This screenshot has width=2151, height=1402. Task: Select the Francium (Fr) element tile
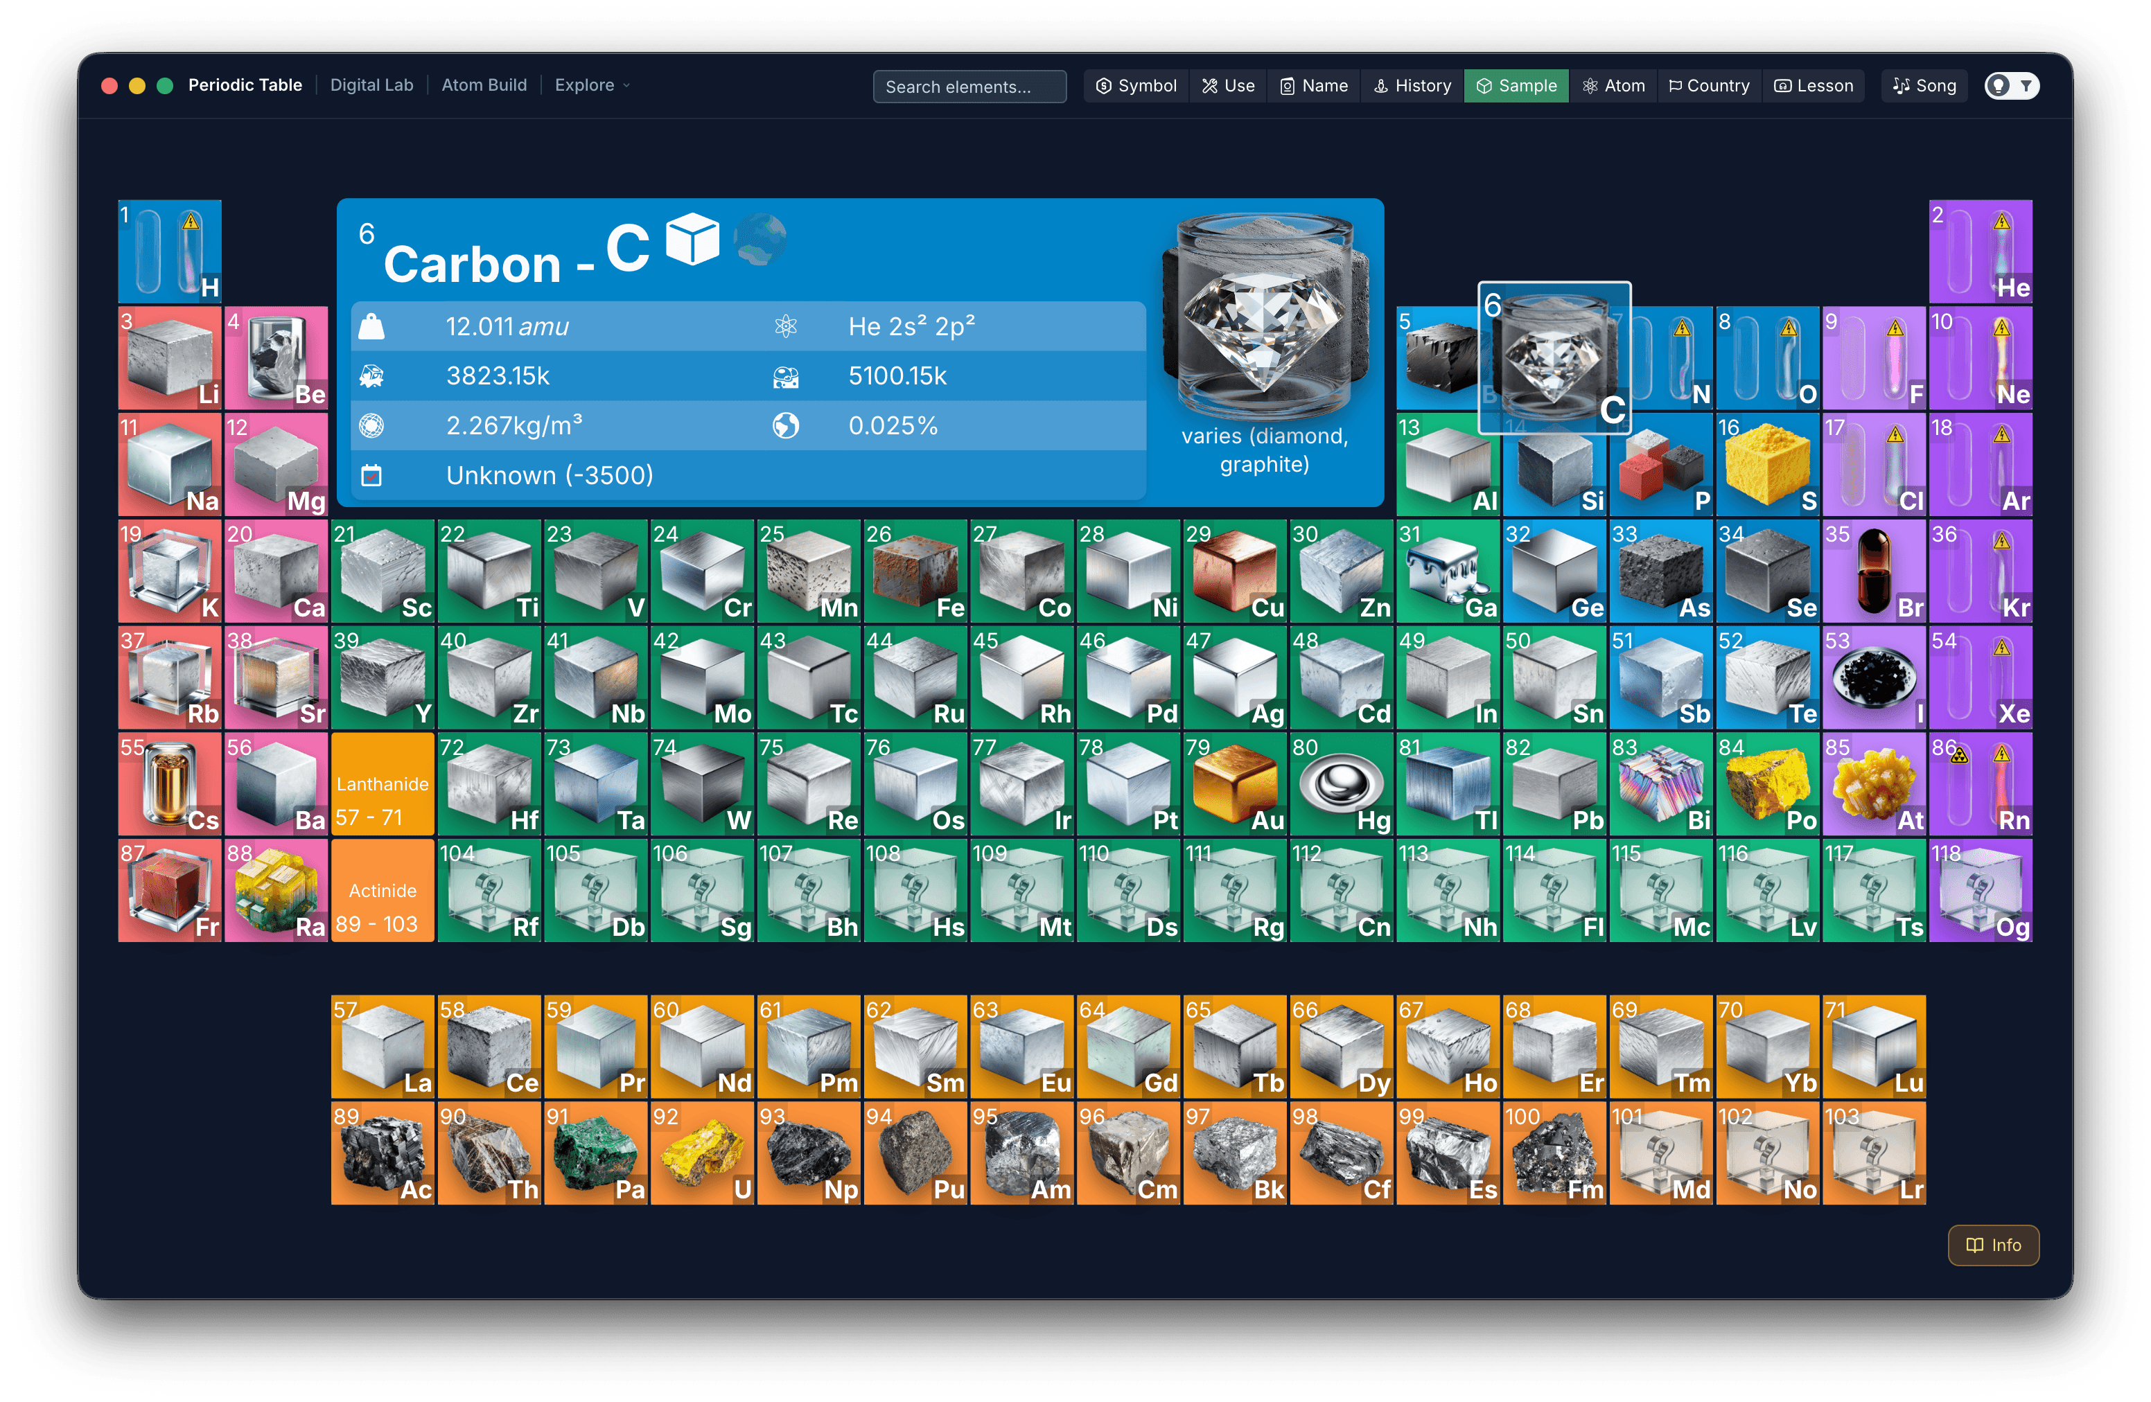coord(170,891)
